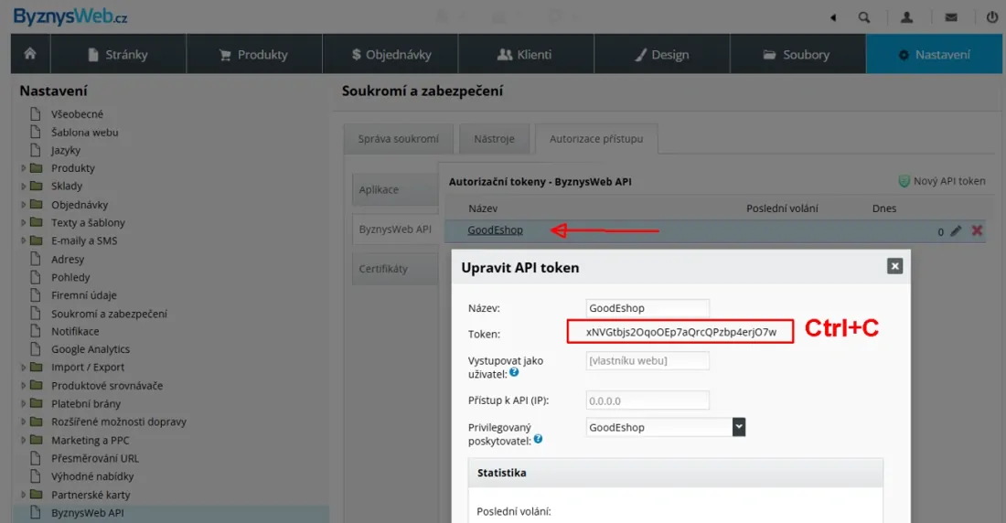Expand the Import / Export folder
Image resolution: width=1006 pixels, height=523 pixels.
point(23,367)
